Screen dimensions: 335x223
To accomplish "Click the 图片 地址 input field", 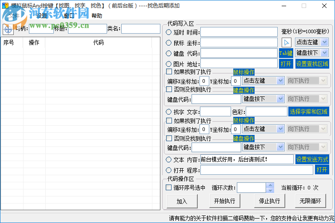I will pos(239,64).
